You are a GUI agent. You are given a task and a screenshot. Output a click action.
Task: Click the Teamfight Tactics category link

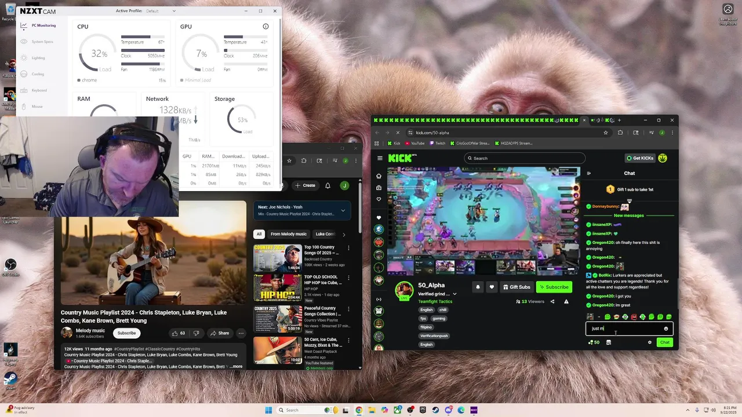[x=435, y=301]
